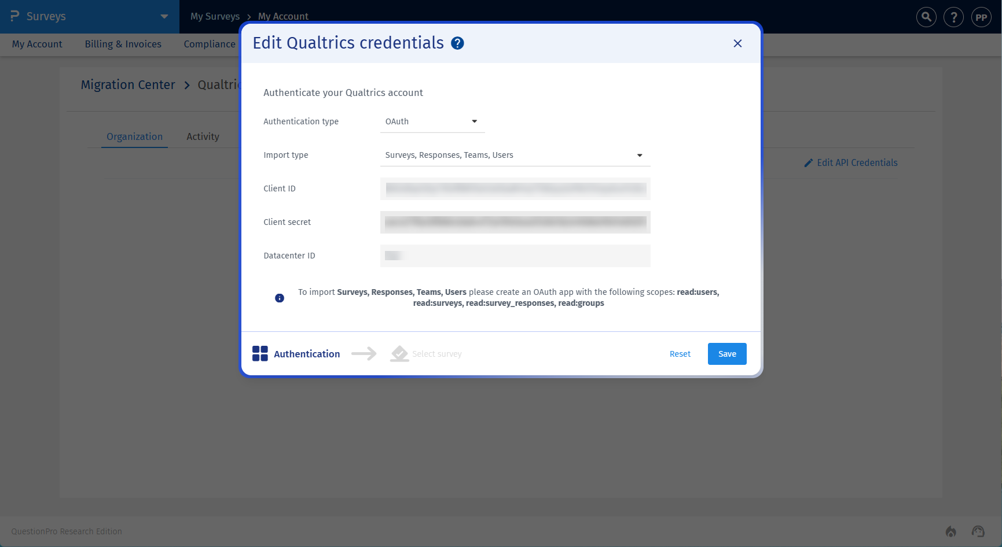Click Edit API Credentials link
The width and height of the screenshot is (1002, 547).
pos(851,163)
